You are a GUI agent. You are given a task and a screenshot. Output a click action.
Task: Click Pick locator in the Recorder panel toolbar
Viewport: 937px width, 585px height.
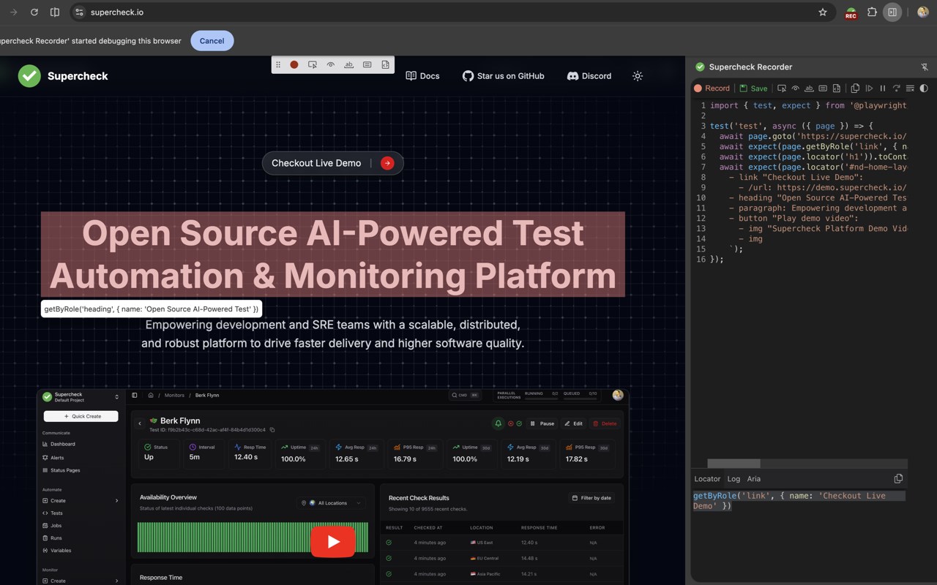tap(782, 88)
